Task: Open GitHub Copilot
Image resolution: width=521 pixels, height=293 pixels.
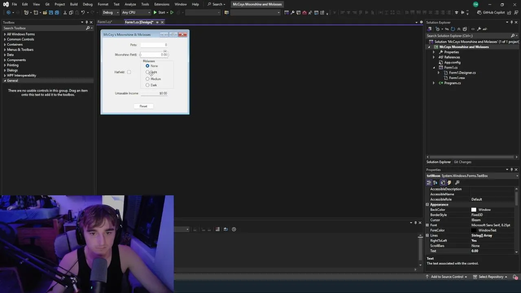Action: pos(491,13)
